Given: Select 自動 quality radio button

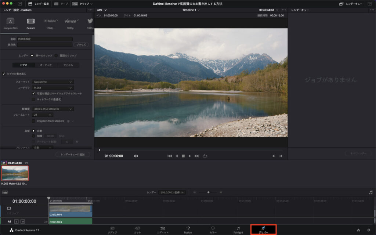Looking at the screenshot, I should 33,131.
